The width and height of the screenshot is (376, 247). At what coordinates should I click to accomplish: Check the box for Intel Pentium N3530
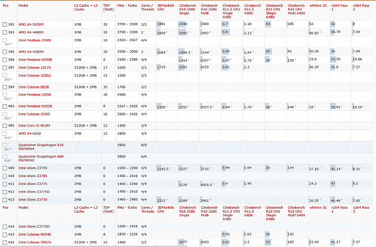click(5, 60)
